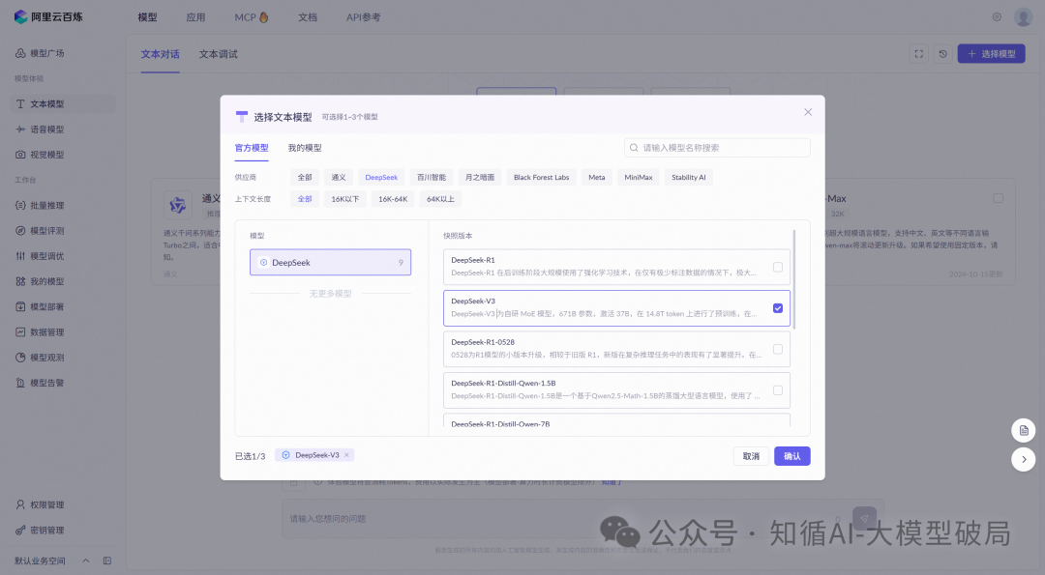Click the settings gear in the top bar
Image resolution: width=1045 pixels, height=575 pixels.
997,16
